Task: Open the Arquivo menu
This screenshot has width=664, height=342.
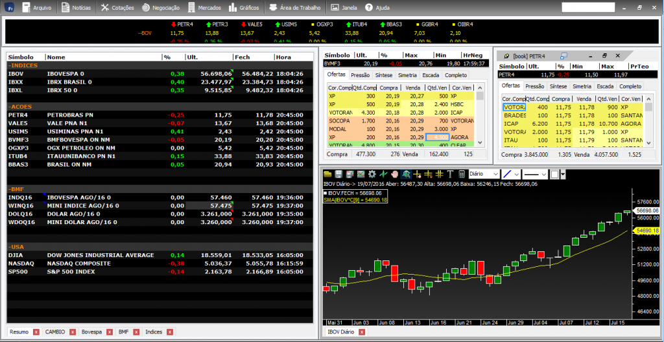Action: pyautogui.click(x=37, y=7)
